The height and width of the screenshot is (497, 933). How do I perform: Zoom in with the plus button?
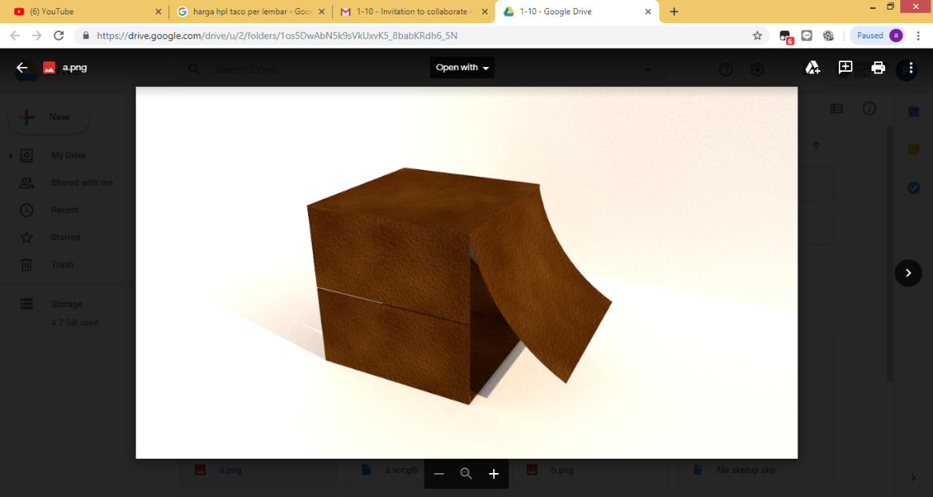click(493, 474)
